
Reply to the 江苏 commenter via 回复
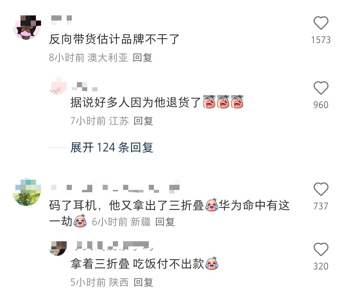143,121
